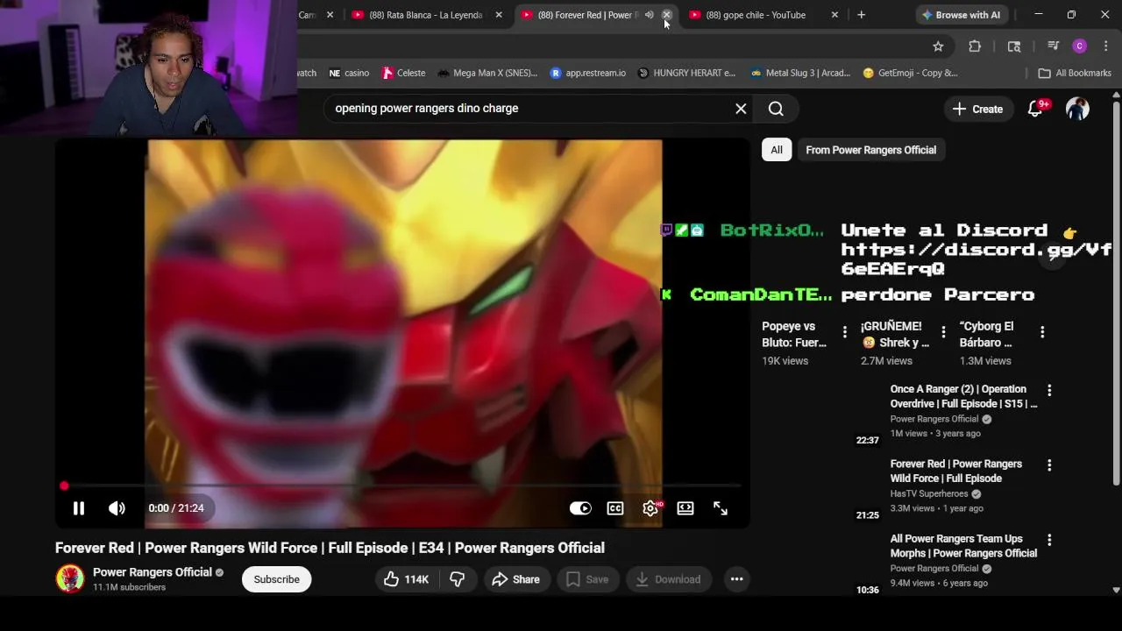Open more actions menu below video
1122x631 pixels.
click(736, 579)
